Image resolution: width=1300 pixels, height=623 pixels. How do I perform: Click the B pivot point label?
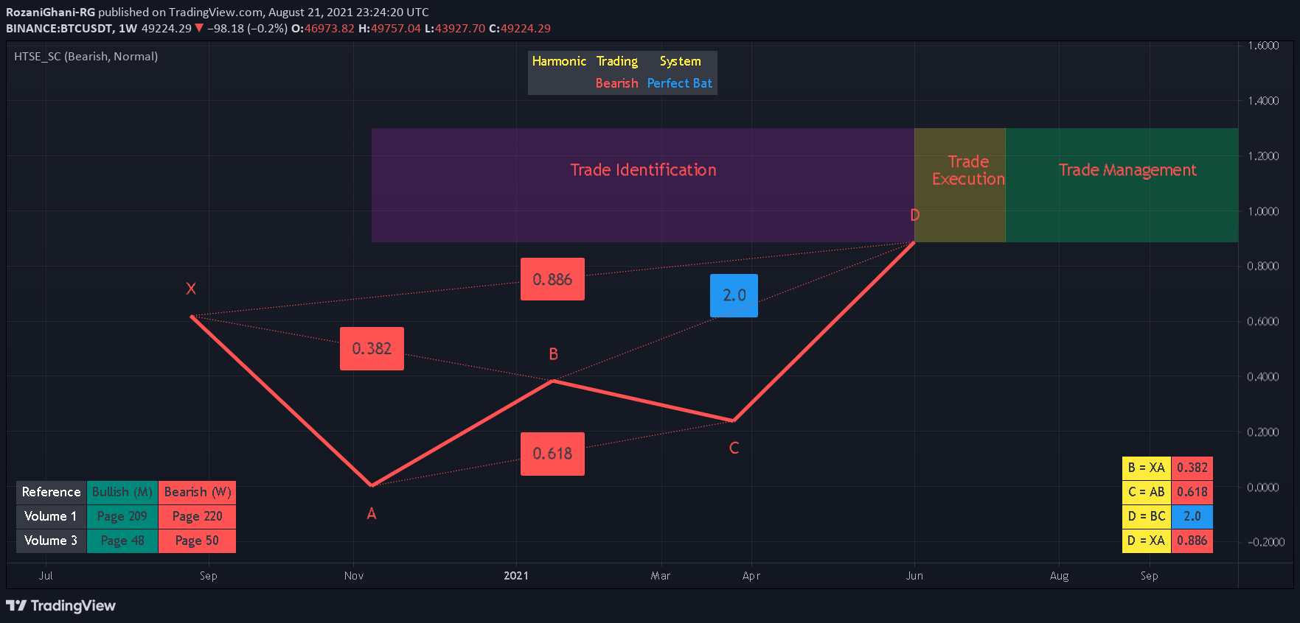click(x=554, y=354)
